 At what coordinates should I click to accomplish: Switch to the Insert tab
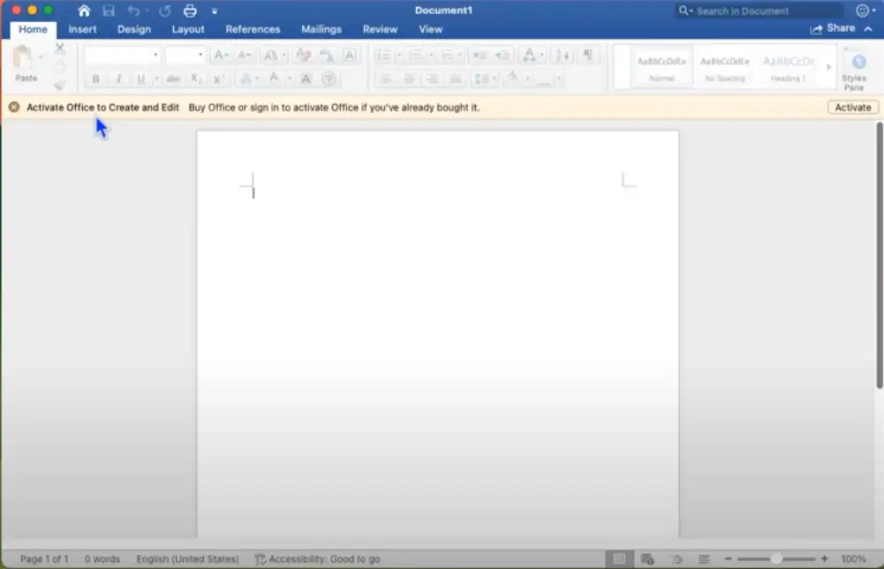click(82, 29)
